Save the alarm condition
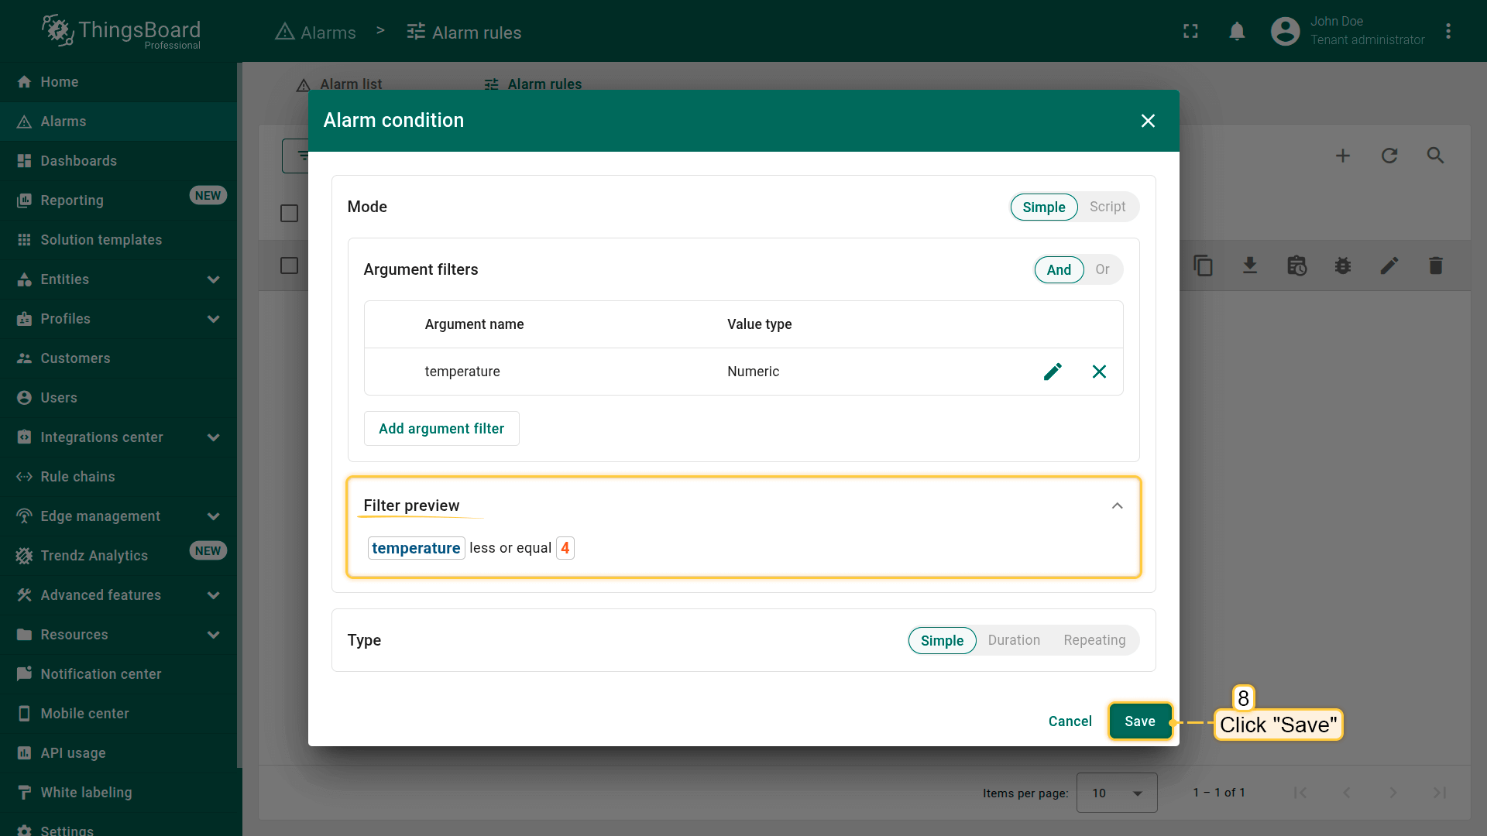1487x836 pixels. [x=1139, y=721]
